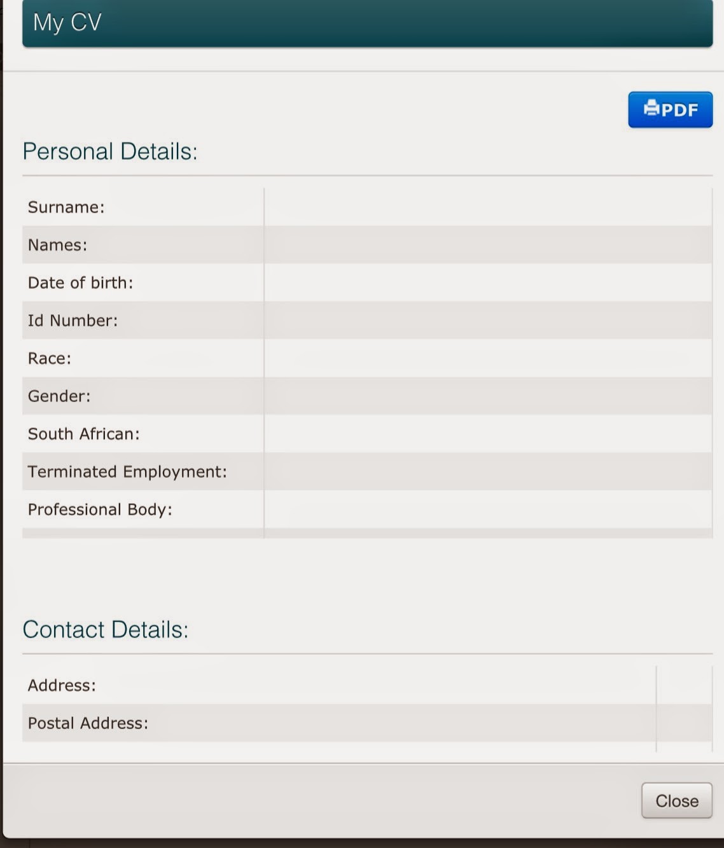The image size is (724, 848).
Task: Click the empty Gender value cell
Action: tap(488, 396)
